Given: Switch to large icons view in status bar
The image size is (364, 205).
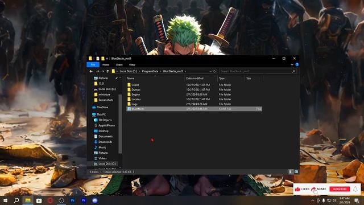Looking at the screenshot, I should (x=296, y=172).
